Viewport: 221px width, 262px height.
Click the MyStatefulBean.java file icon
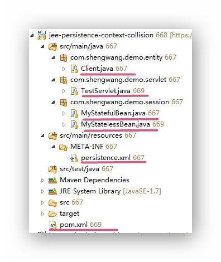point(74,113)
